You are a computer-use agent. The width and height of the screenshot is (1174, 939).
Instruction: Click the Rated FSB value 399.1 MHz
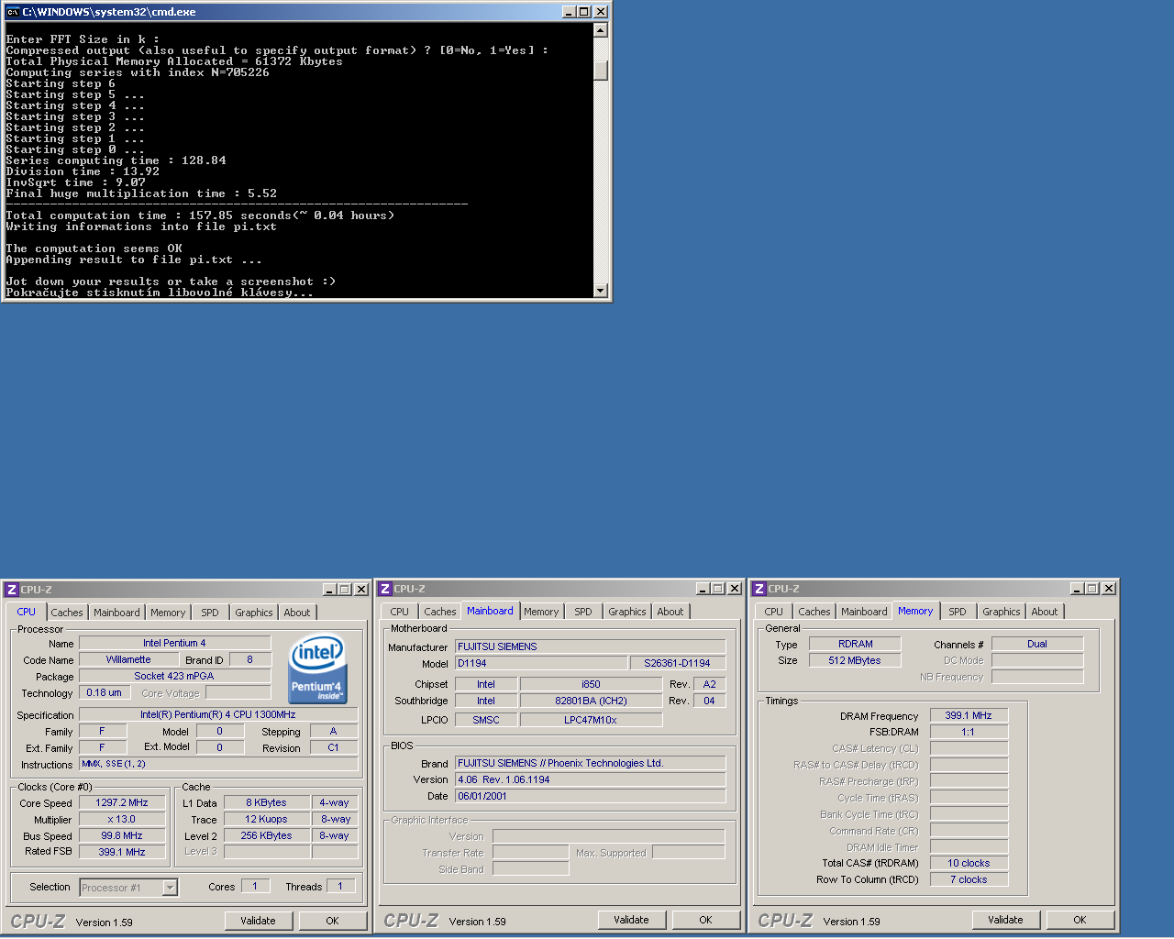(122, 852)
